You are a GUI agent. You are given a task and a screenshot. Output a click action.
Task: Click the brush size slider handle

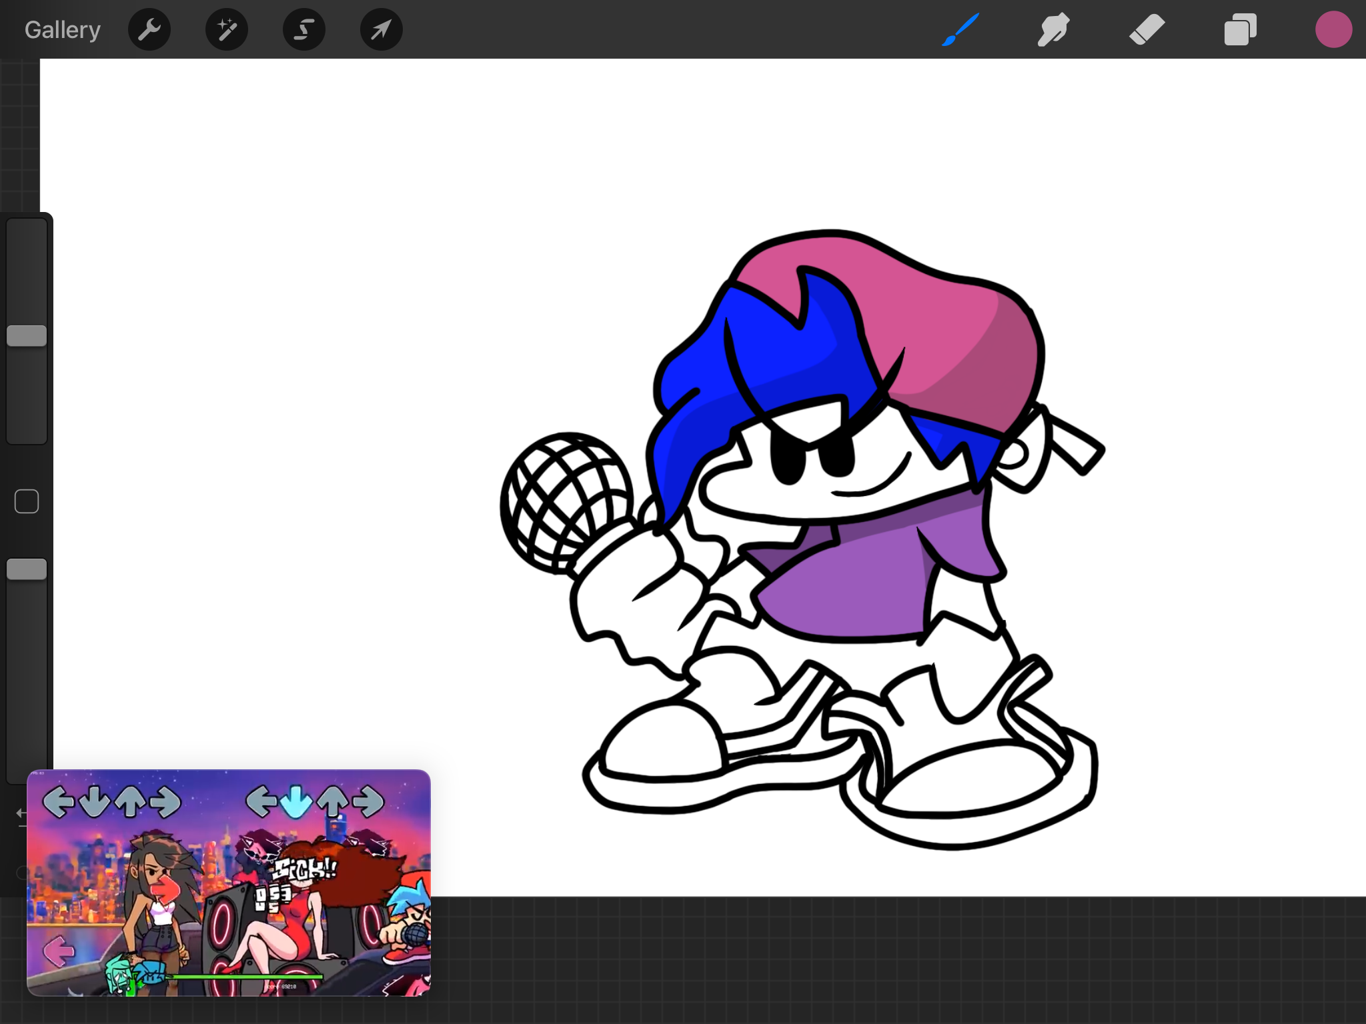tap(27, 336)
